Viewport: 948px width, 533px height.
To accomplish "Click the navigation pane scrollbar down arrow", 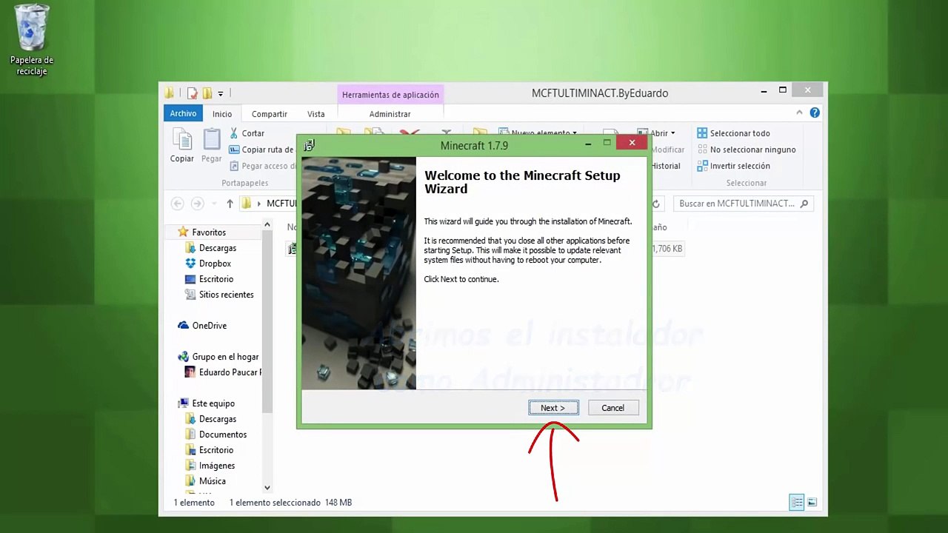I will coord(267,488).
